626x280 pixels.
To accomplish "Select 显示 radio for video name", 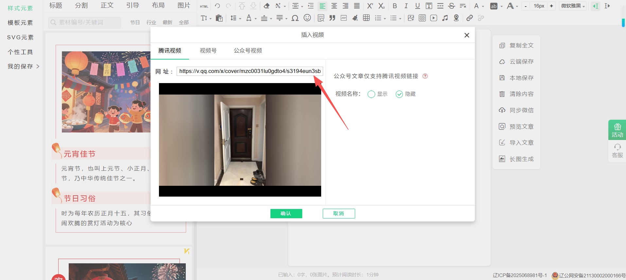I will [x=371, y=94].
